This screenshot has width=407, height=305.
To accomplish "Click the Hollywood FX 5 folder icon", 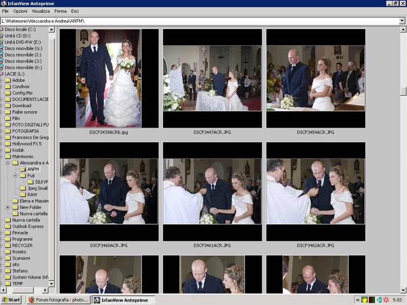I will pyautogui.click(x=8, y=144).
